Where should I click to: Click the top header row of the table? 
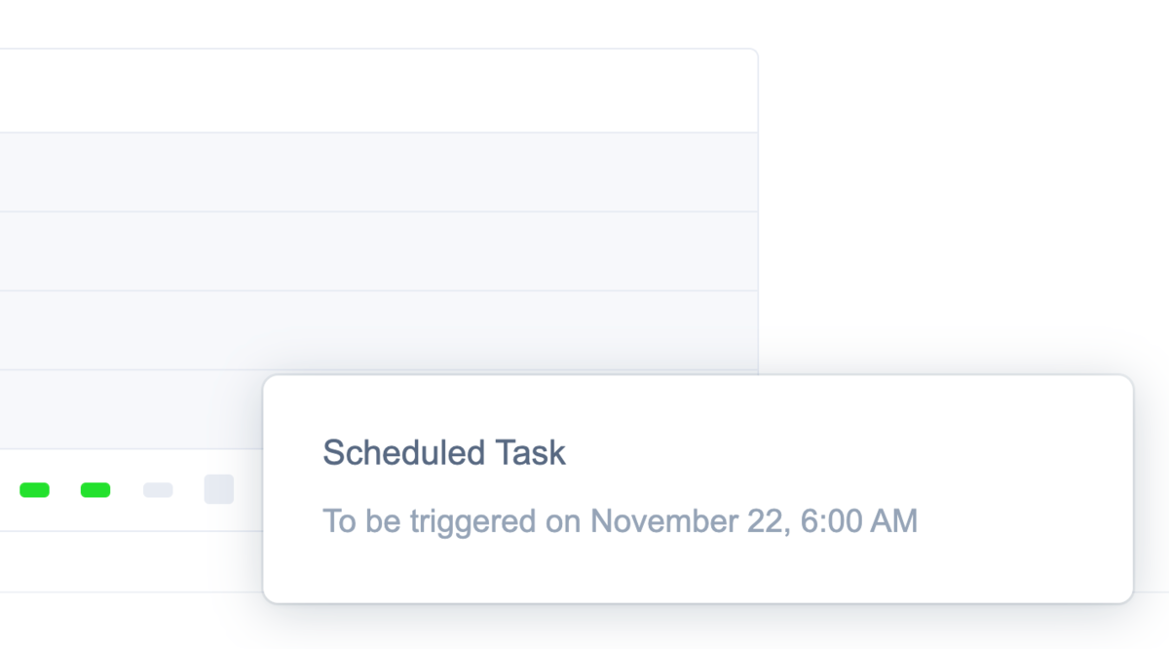click(380, 88)
